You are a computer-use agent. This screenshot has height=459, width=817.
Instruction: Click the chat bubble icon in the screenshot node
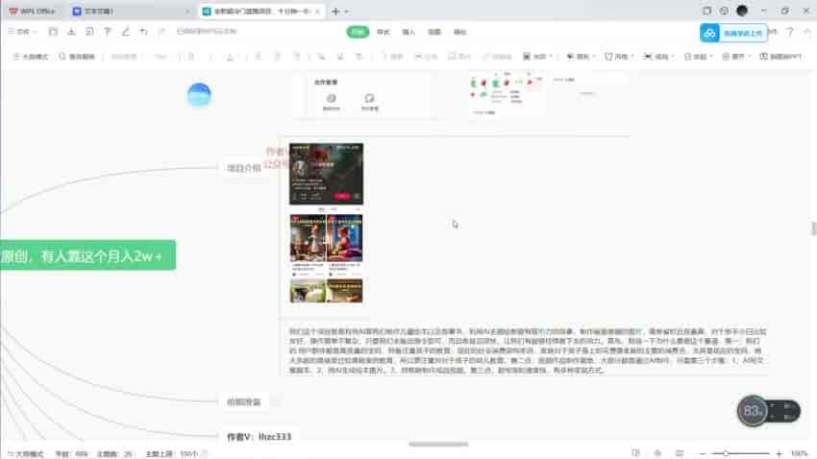tap(369, 98)
